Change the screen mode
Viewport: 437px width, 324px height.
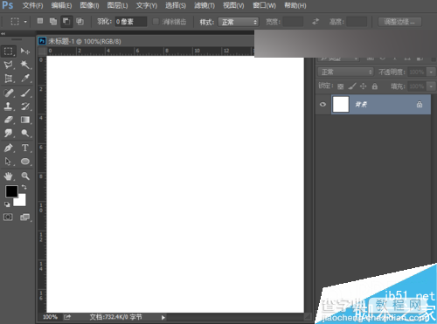pos(25,217)
